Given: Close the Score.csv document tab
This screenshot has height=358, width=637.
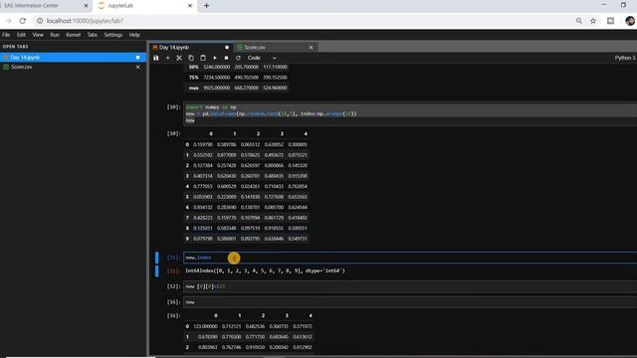Looking at the screenshot, I should point(311,48).
